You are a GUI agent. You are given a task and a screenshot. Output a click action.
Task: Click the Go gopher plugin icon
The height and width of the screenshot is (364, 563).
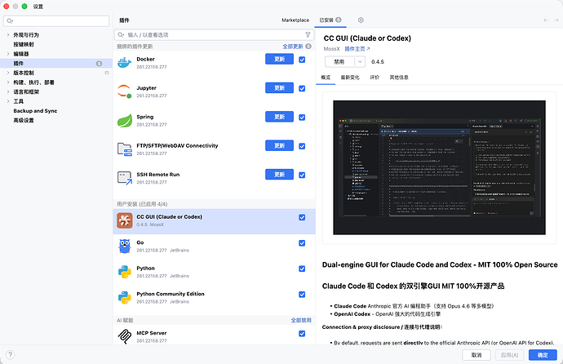coord(125,246)
